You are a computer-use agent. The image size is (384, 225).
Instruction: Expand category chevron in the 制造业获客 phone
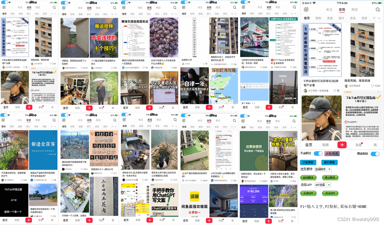[x=55, y=127]
